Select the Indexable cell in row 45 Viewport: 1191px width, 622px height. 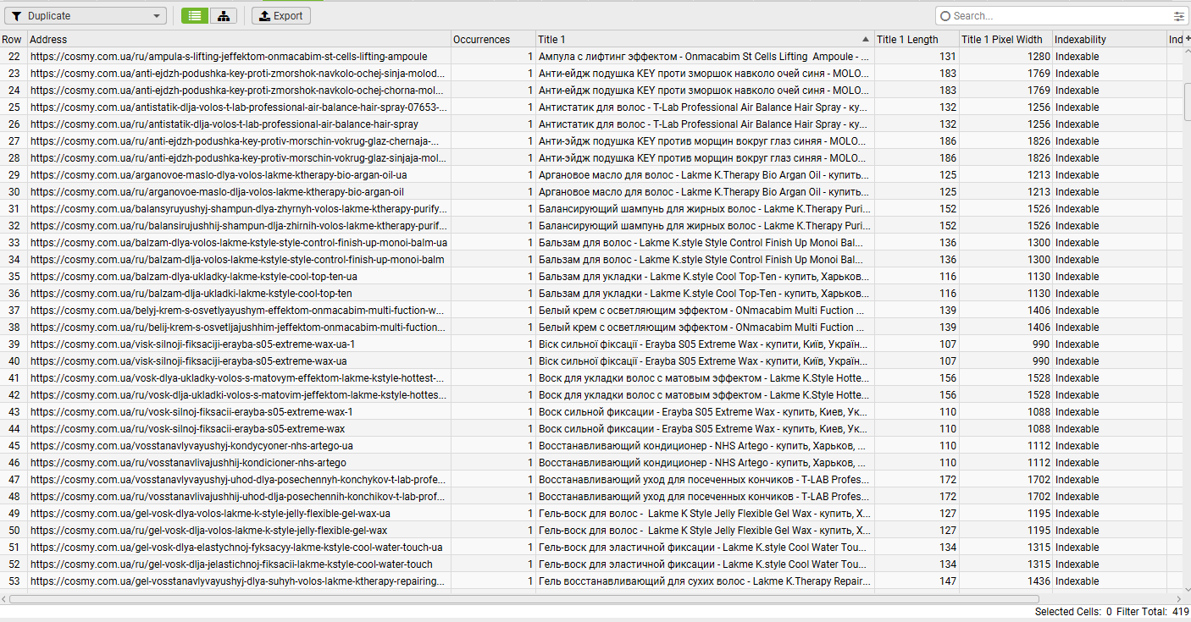(1110, 446)
